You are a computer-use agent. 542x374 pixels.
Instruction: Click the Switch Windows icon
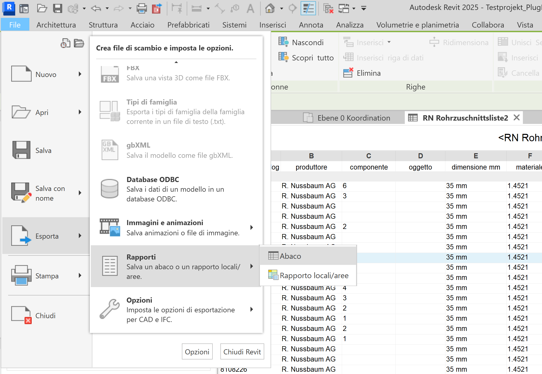point(344,8)
